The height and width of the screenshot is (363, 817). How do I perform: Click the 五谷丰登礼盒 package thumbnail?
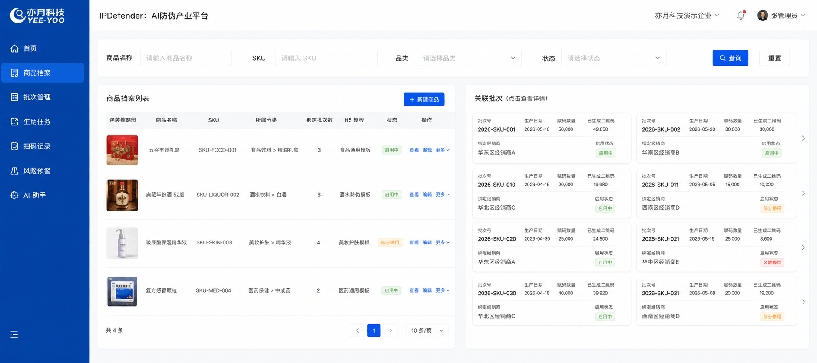pyautogui.click(x=122, y=150)
